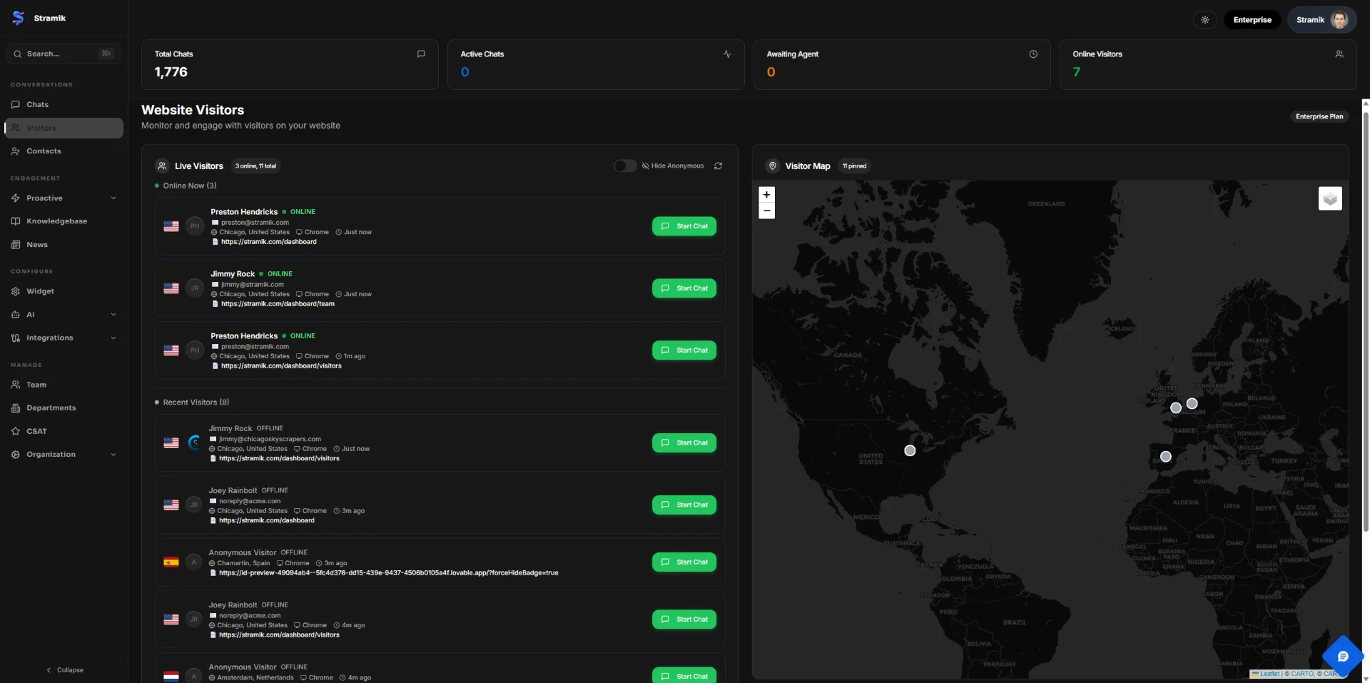Toggle the light theme sun icon
The image size is (1370, 683).
coord(1204,20)
